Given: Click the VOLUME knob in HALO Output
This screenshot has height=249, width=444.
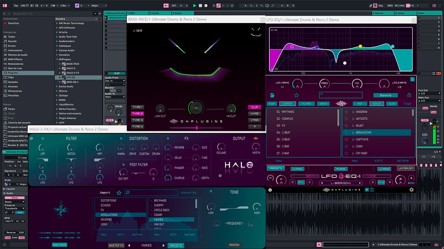Looking at the screenshot, I should click(221, 146).
